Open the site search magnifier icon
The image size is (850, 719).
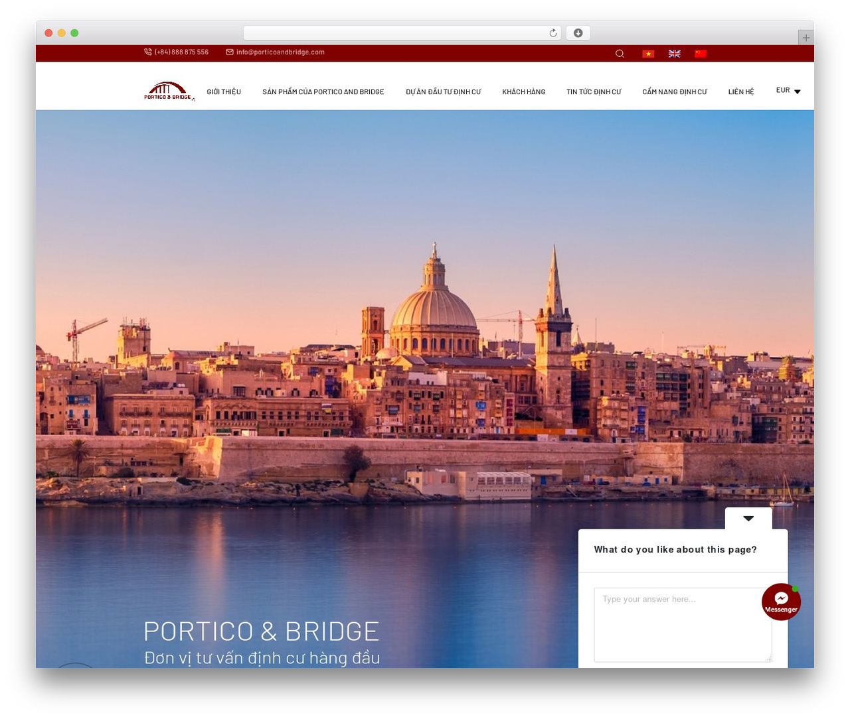(x=620, y=54)
